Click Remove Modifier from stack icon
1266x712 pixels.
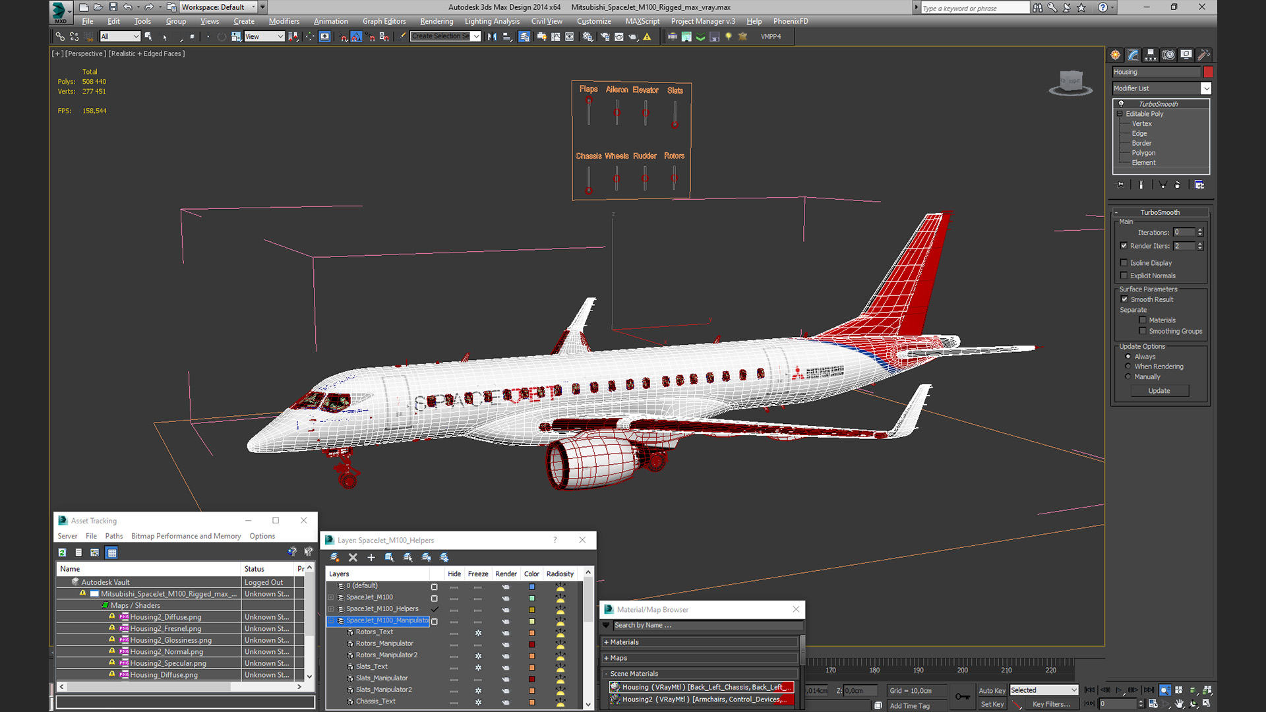[x=1178, y=185]
